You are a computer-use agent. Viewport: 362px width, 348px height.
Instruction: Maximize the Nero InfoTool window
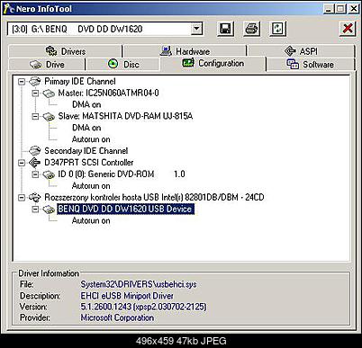point(340,8)
